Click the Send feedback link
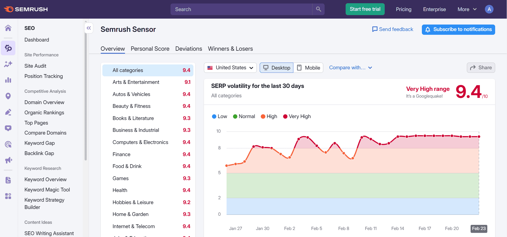 [393, 29]
